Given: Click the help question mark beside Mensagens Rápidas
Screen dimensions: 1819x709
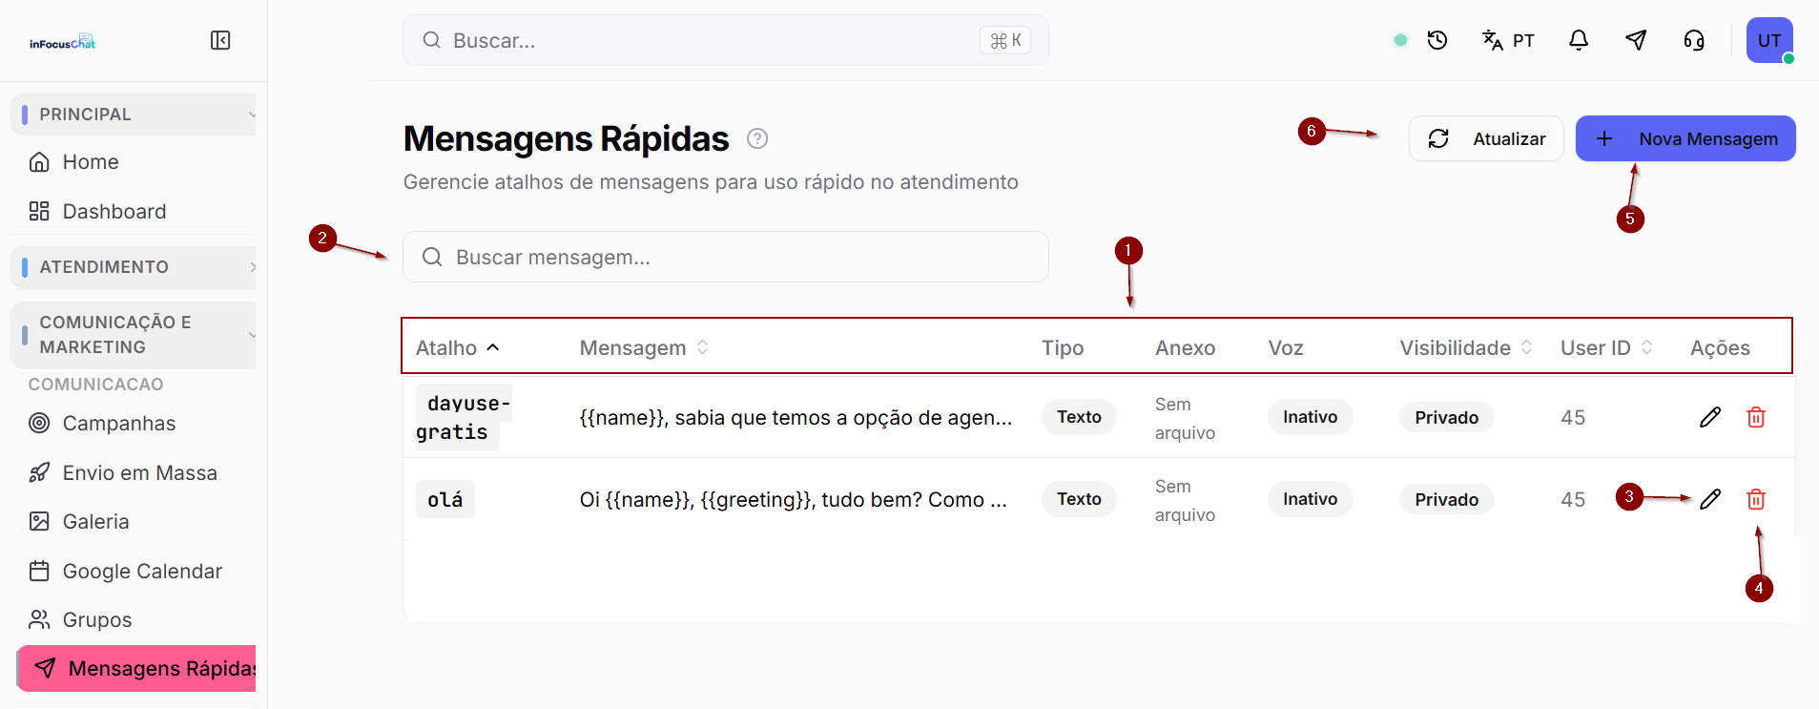Looking at the screenshot, I should pos(757,138).
